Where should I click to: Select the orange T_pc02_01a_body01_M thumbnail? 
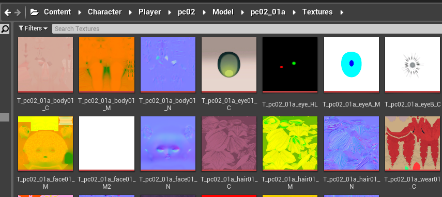pos(106,65)
